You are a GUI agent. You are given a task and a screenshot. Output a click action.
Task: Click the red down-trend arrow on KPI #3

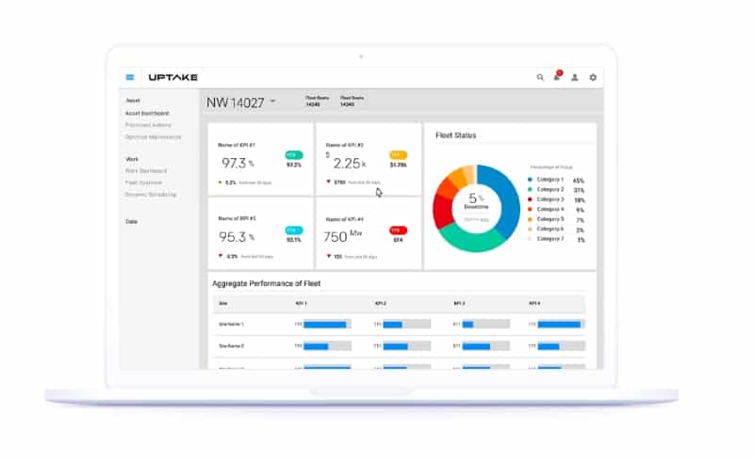[x=221, y=256]
